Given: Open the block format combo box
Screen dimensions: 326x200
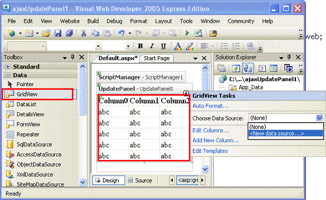Looking at the screenshot, I should point(26,46).
